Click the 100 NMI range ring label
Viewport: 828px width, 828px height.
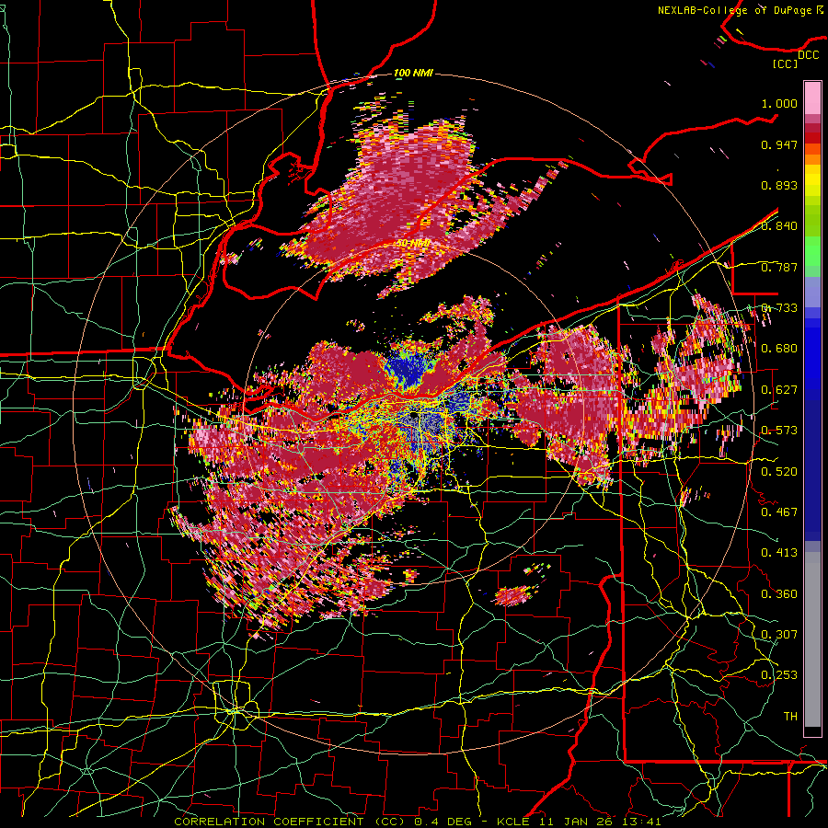(x=413, y=73)
